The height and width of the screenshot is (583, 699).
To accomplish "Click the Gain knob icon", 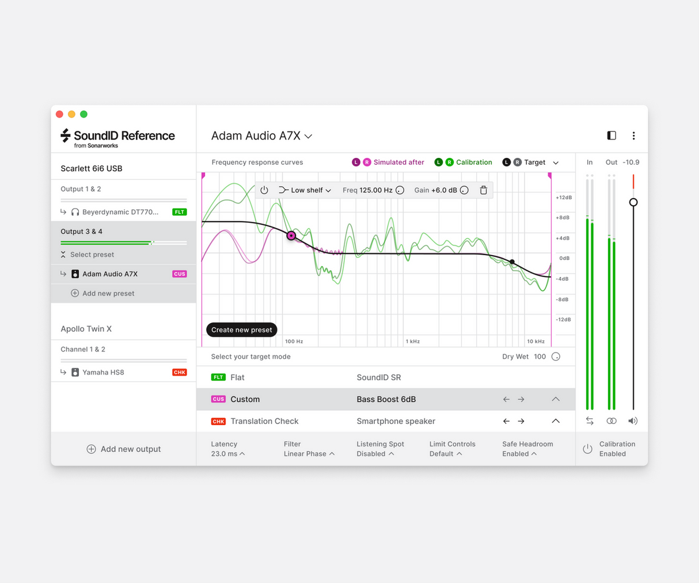I will (464, 190).
